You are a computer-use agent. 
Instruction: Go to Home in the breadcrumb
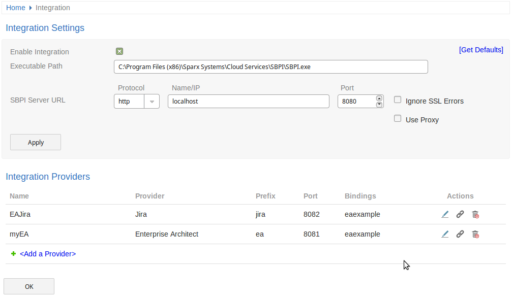point(16,8)
